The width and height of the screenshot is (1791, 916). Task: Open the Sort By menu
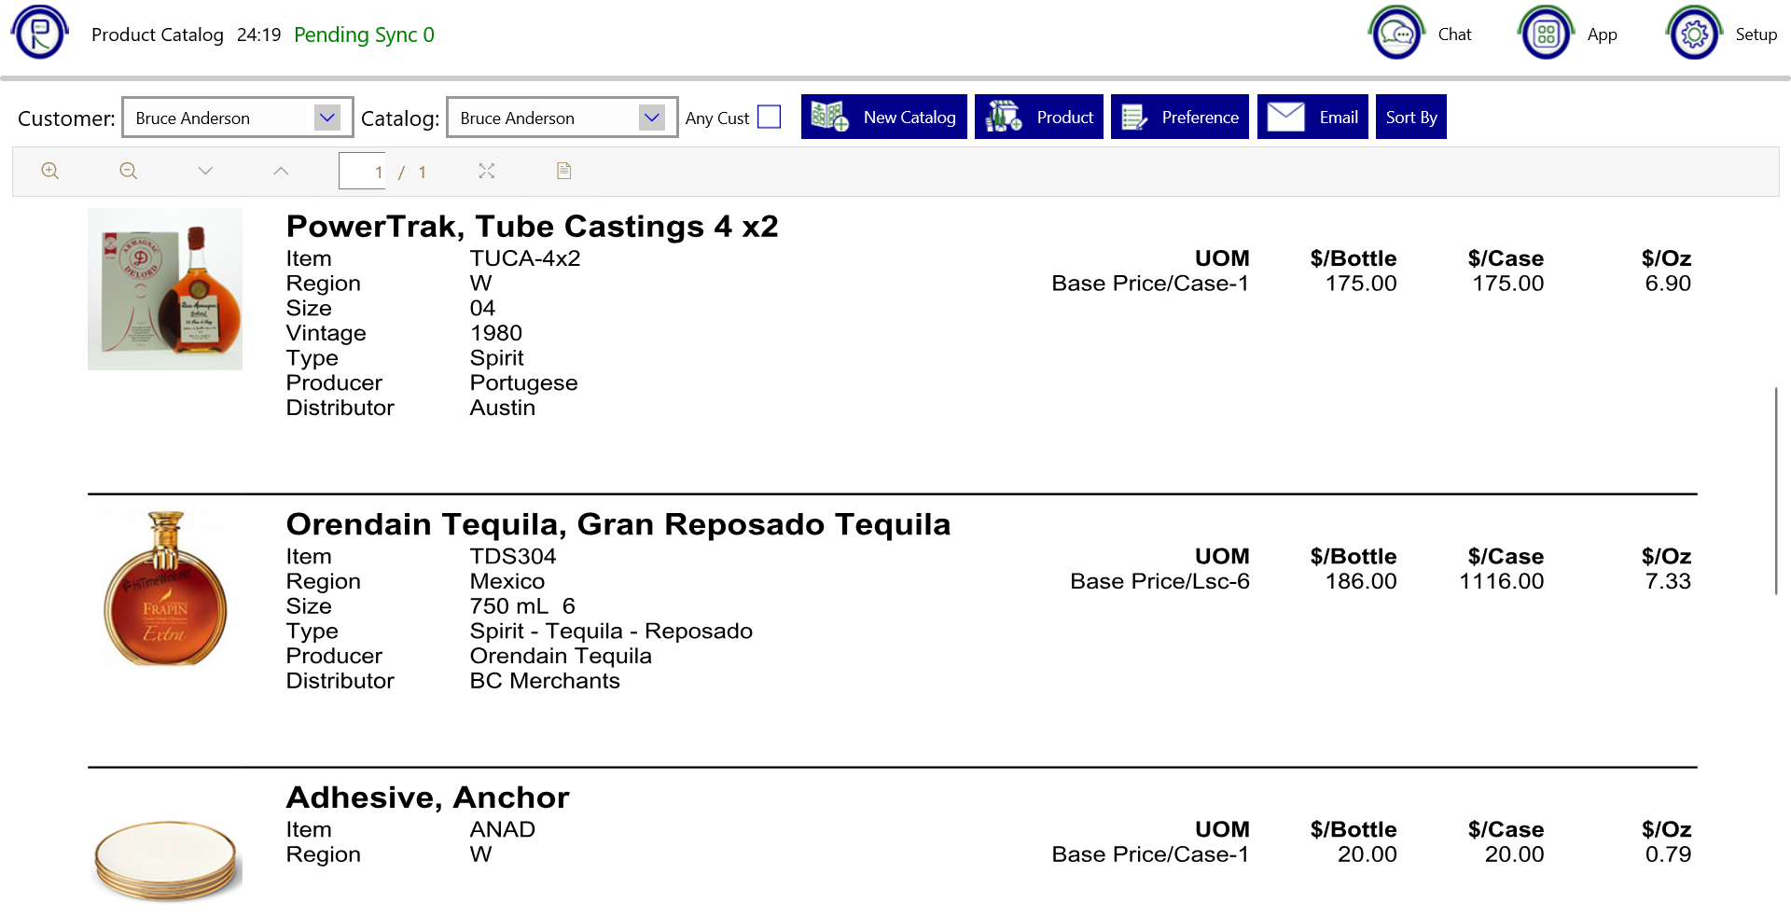pos(1410,117)
